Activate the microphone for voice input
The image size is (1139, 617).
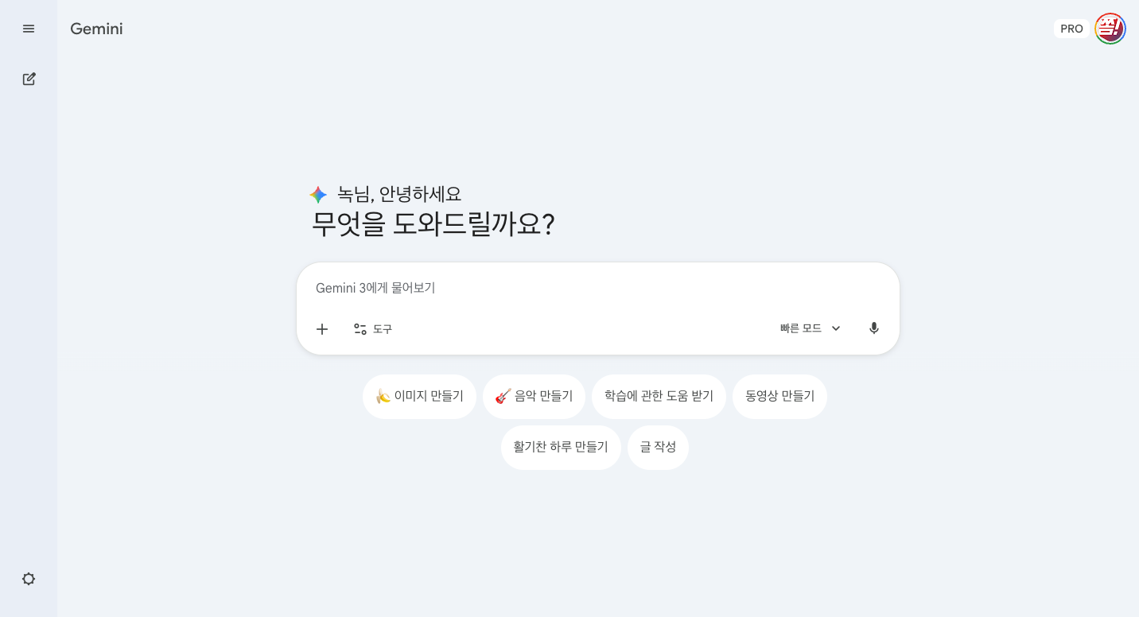873,328
